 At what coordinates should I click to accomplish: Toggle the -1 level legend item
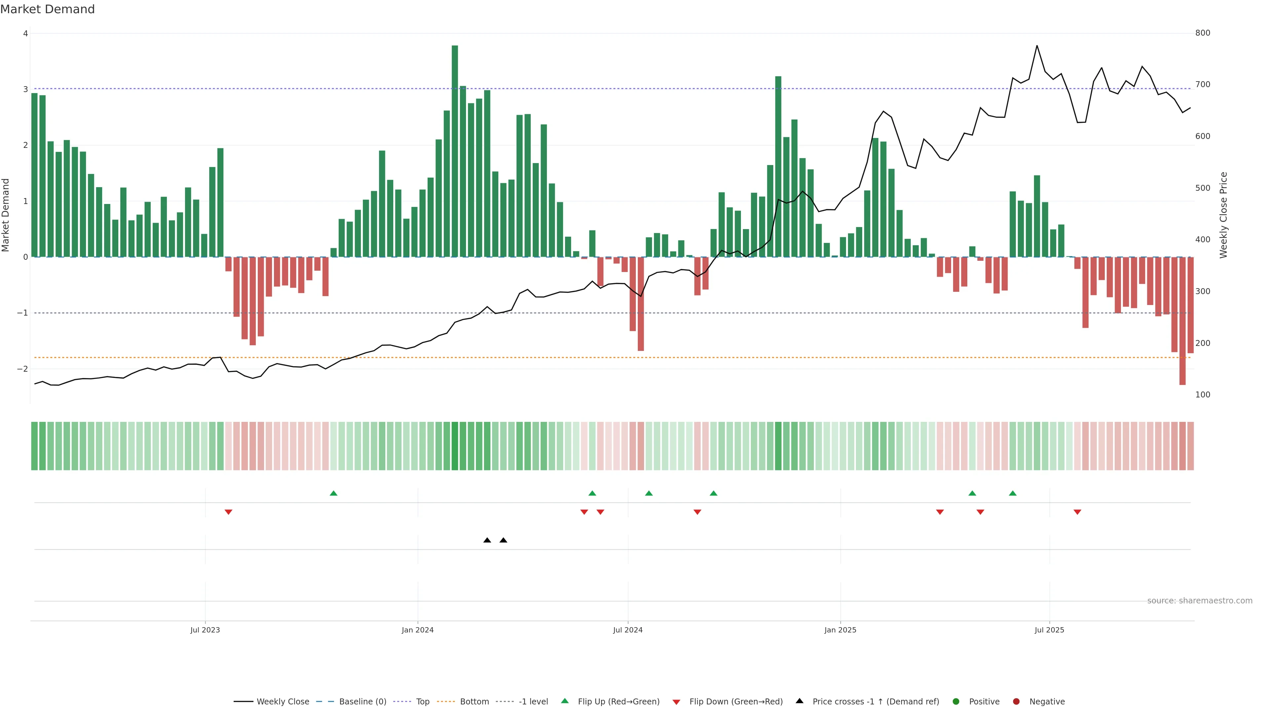point(533,701)
